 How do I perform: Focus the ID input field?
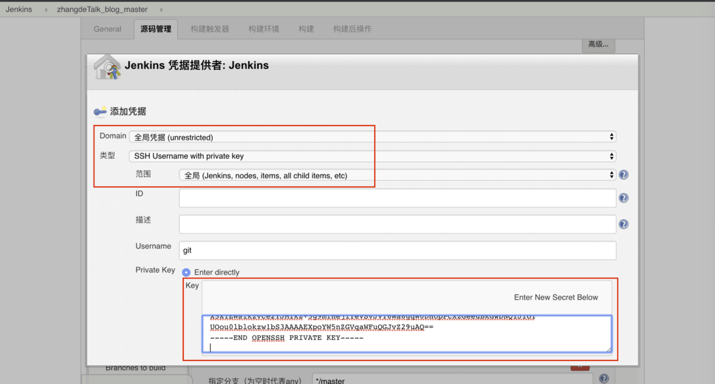tap(398, 198)
